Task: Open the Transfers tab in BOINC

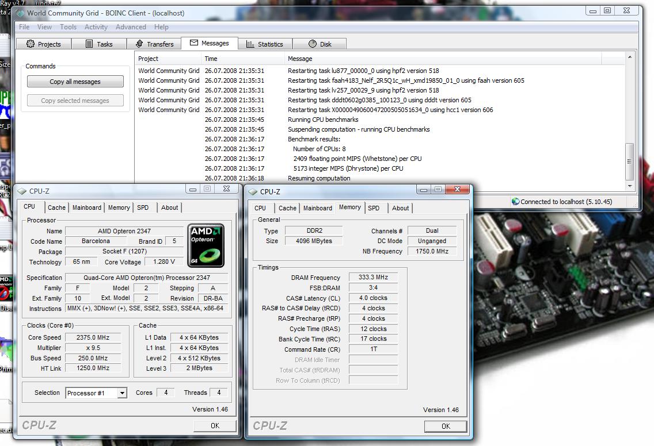Action: click(x=154, y=44)
